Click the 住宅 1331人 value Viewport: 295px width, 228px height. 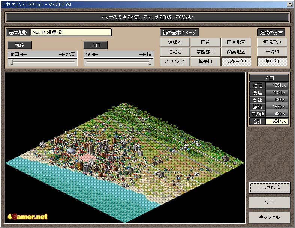277,85
